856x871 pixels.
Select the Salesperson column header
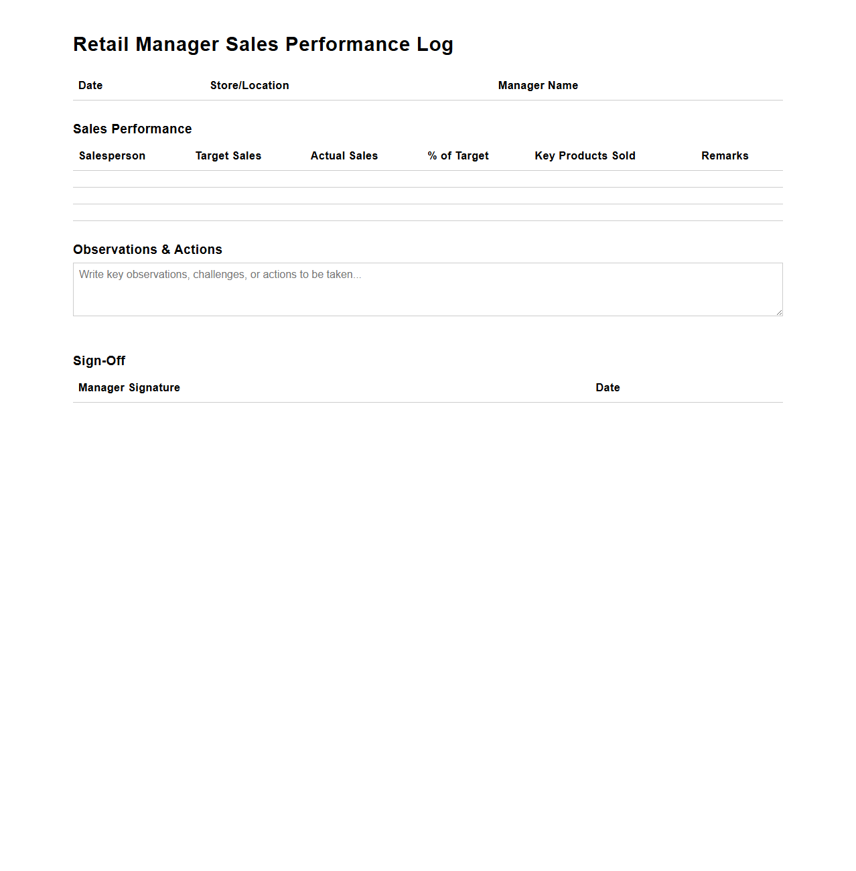tap(112, 155)
